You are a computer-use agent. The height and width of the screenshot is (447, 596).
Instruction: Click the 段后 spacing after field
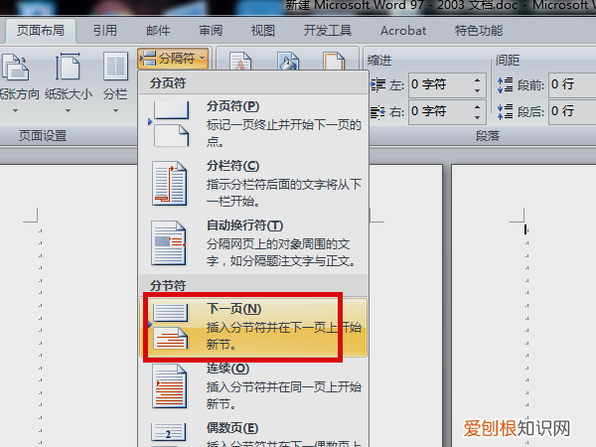572,111
